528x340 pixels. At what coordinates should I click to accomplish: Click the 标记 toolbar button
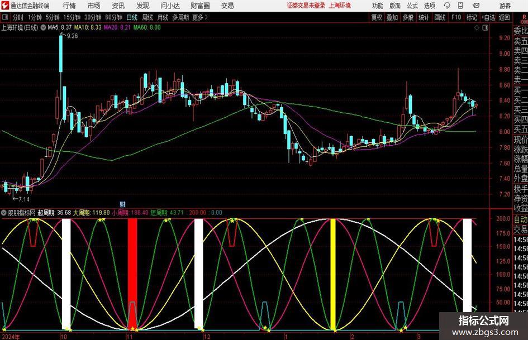(472, 17)
